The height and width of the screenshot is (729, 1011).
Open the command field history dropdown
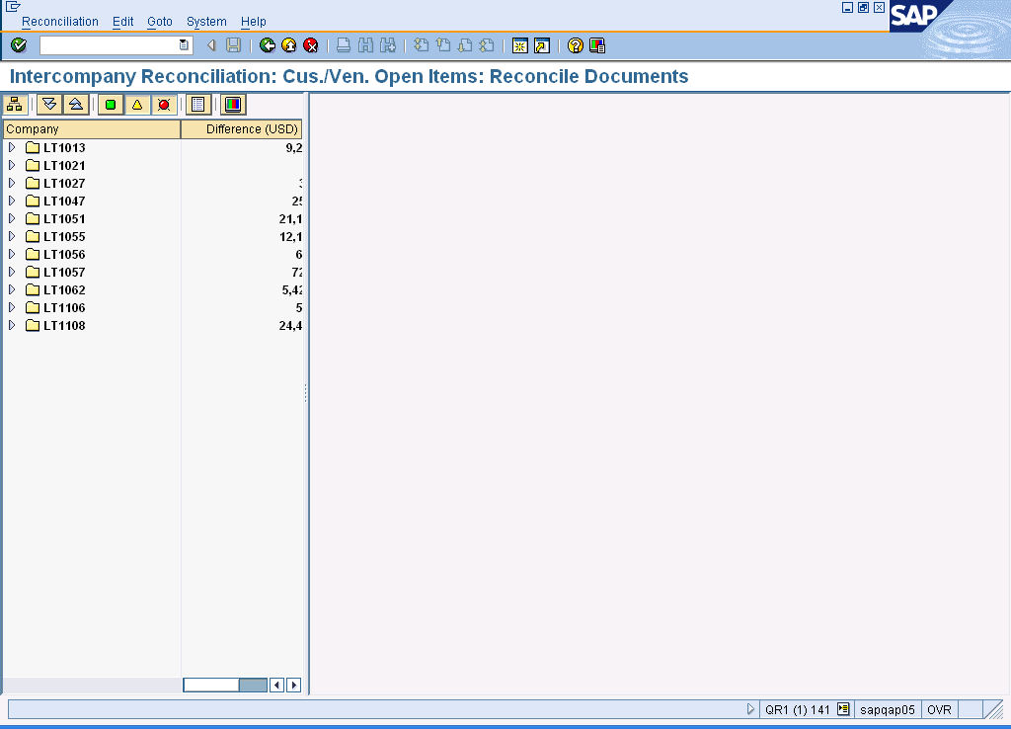[184, 45]
